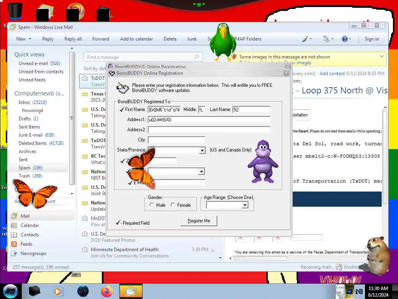This screenshot has width=398, height=299.
Task: Click the Find a message search box
Action: coord(143,57)
